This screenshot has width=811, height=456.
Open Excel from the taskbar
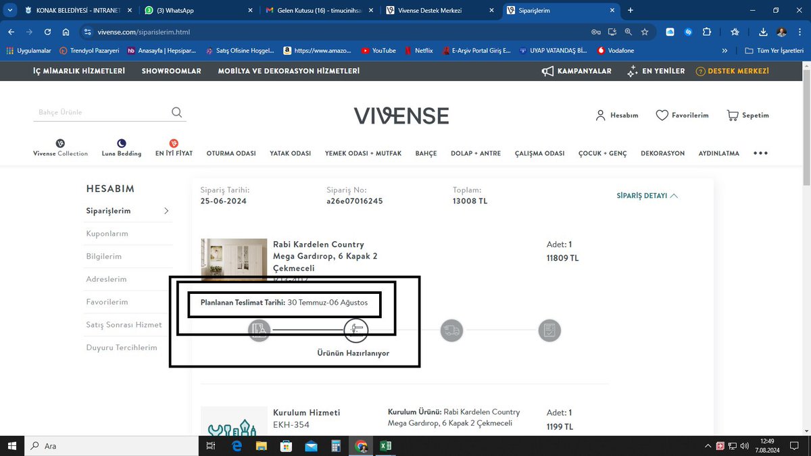(x=385, y=446)
